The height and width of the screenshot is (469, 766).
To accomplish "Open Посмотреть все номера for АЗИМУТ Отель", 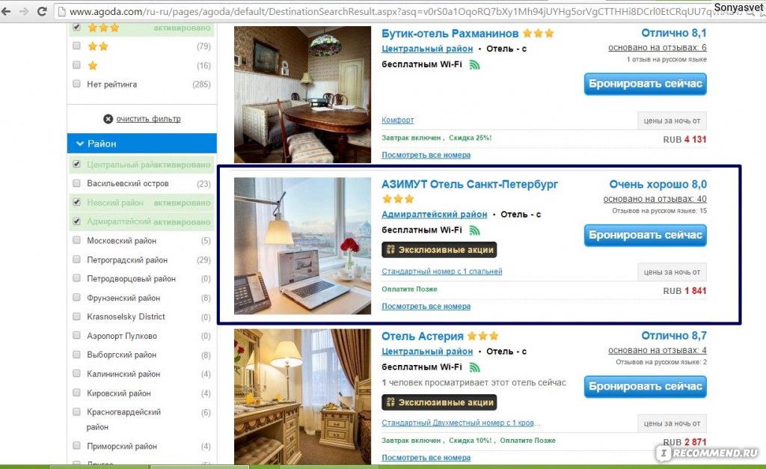I will point(426,307).
